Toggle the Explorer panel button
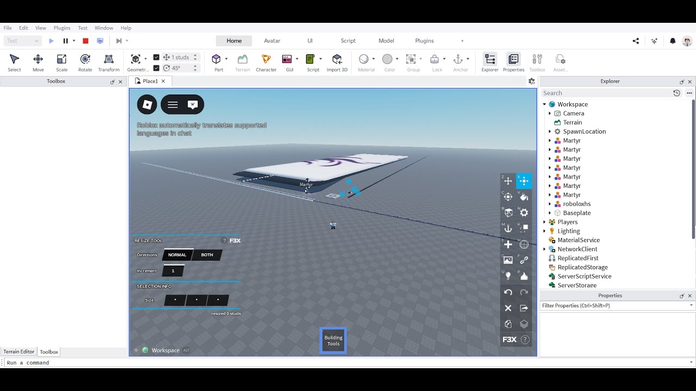696x391 pixels. click(x=490, y=62)
